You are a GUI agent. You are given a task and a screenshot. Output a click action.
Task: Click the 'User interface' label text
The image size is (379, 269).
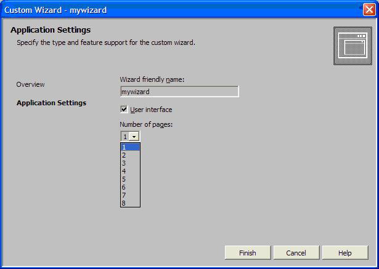[151, 110]
